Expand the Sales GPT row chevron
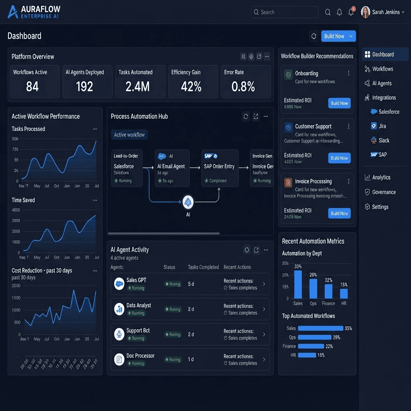 tap(264, 284)
